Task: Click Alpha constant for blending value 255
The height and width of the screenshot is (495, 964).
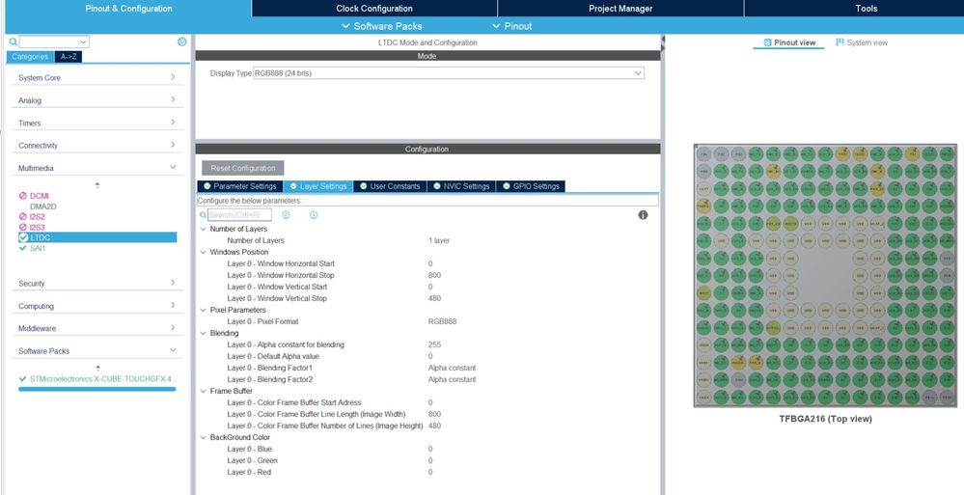Action: (x=434, y=345)
